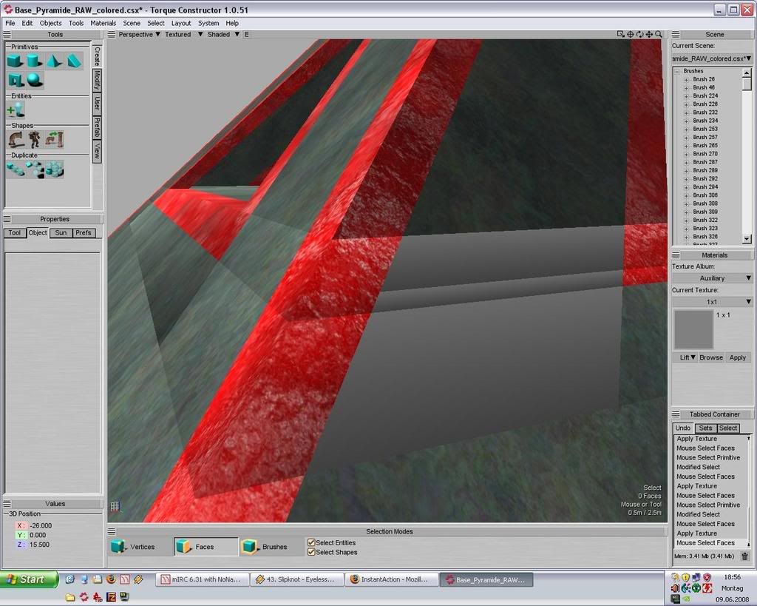Select the wedge ramp primitive
The width and height of the screenshot is (757, 606).
coord(74,61)
